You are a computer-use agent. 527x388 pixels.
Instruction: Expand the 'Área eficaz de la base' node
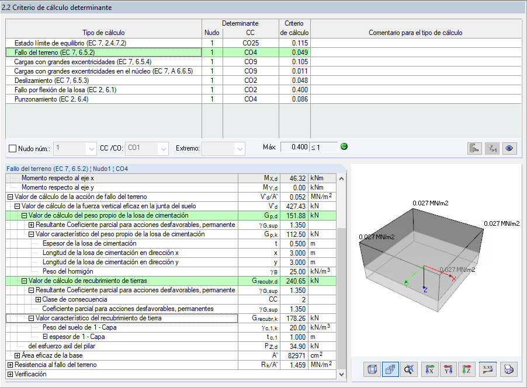[x=17, y=355]
